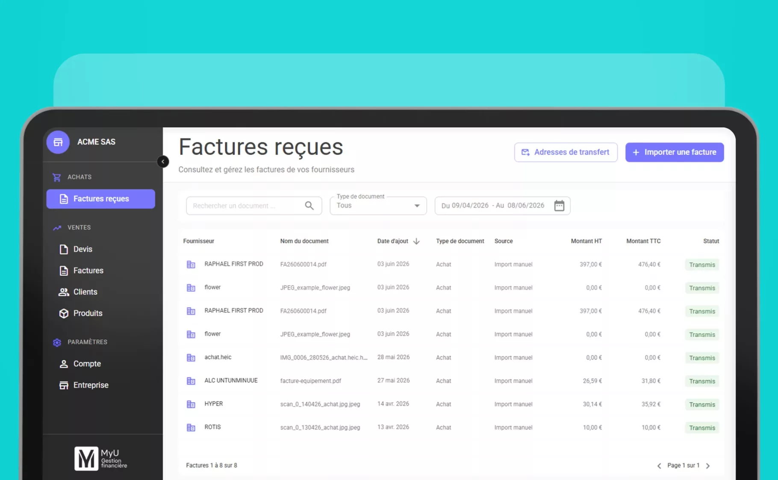Screen dimensions: 778x480
Task: Open the Type de document dropdown
Action: [x=378, y=206]
